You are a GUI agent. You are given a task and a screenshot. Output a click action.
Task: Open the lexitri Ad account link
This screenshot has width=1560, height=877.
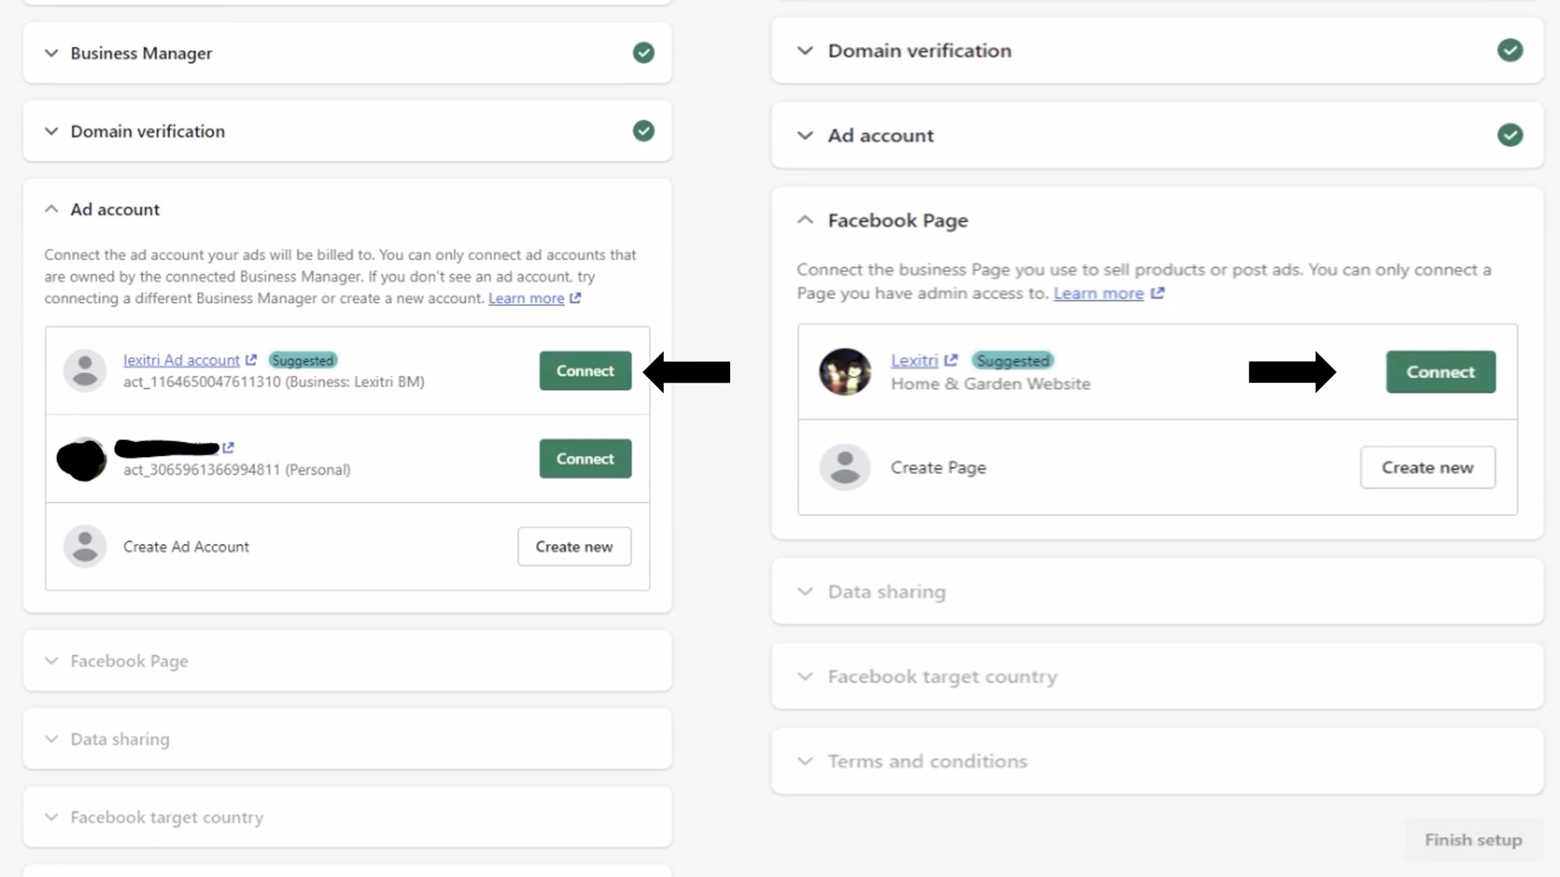182,360
